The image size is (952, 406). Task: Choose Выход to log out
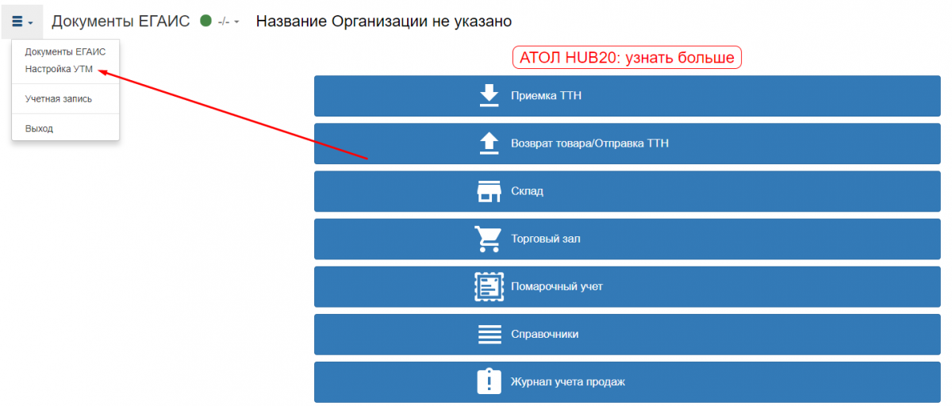39,128
